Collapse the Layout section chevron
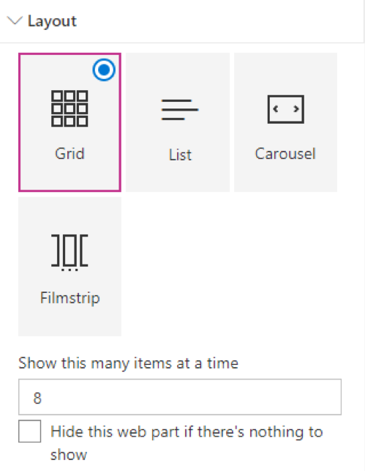 point(15,21)
